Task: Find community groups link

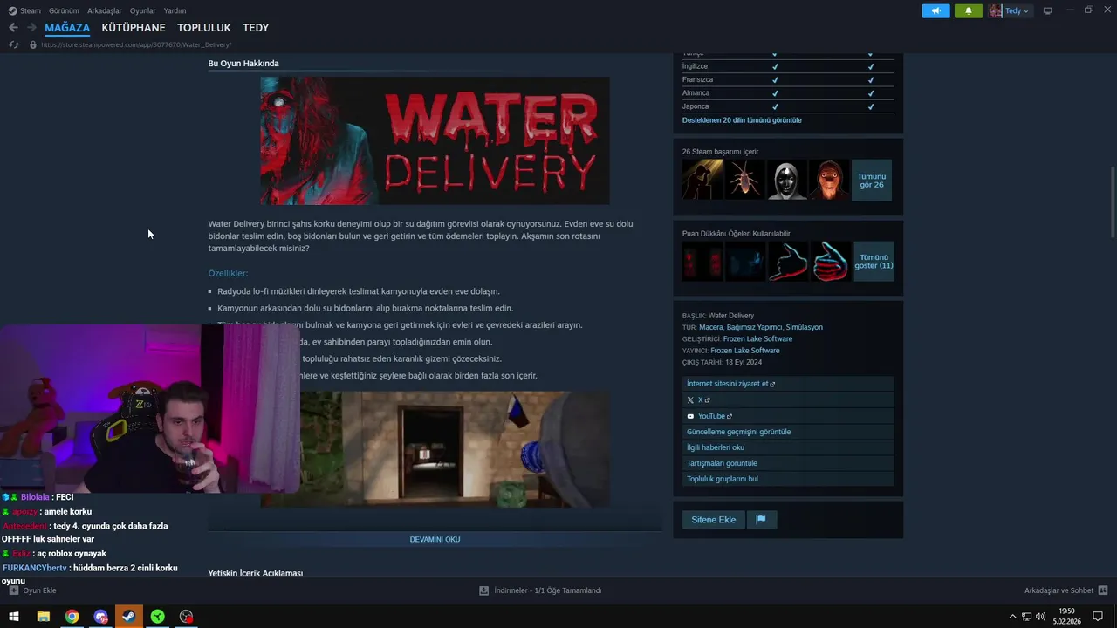Action: 788,479
